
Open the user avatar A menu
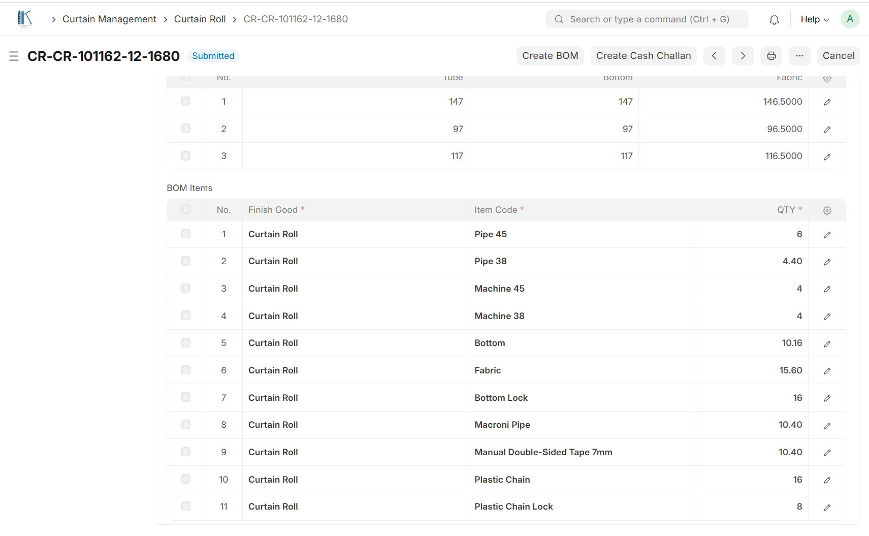pyautogui.click(x=850, y=19)
